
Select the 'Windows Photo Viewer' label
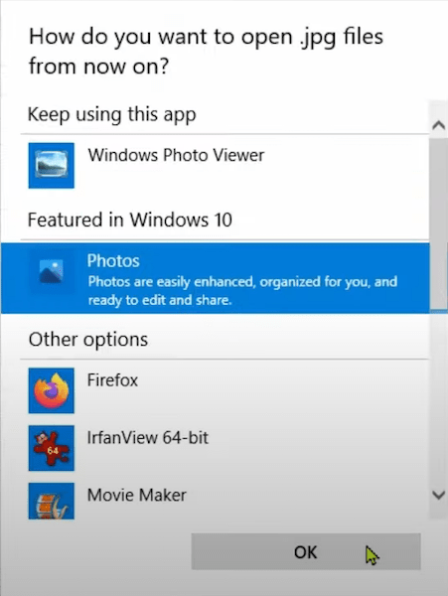(x=176, y=155)
